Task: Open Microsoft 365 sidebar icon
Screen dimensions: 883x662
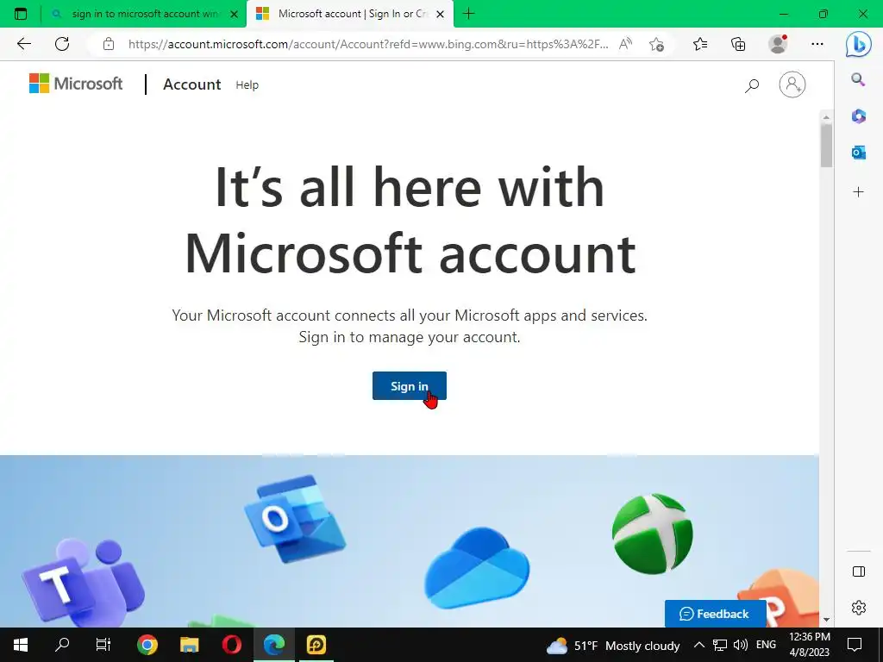Action: tap(858, 116)
